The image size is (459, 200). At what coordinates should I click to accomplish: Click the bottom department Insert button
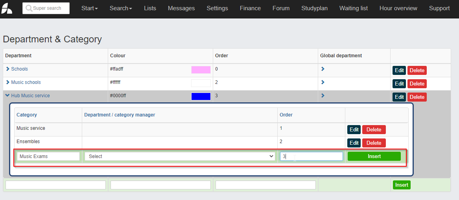pyautogui.click(x=402, y=185)
